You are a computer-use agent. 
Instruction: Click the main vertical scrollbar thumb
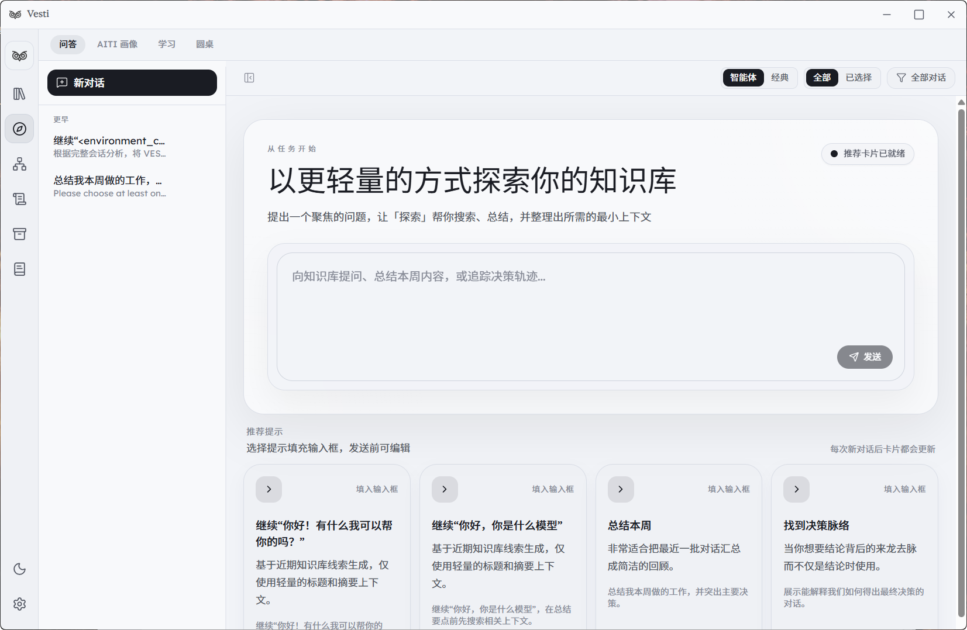(x=961, y=362)
